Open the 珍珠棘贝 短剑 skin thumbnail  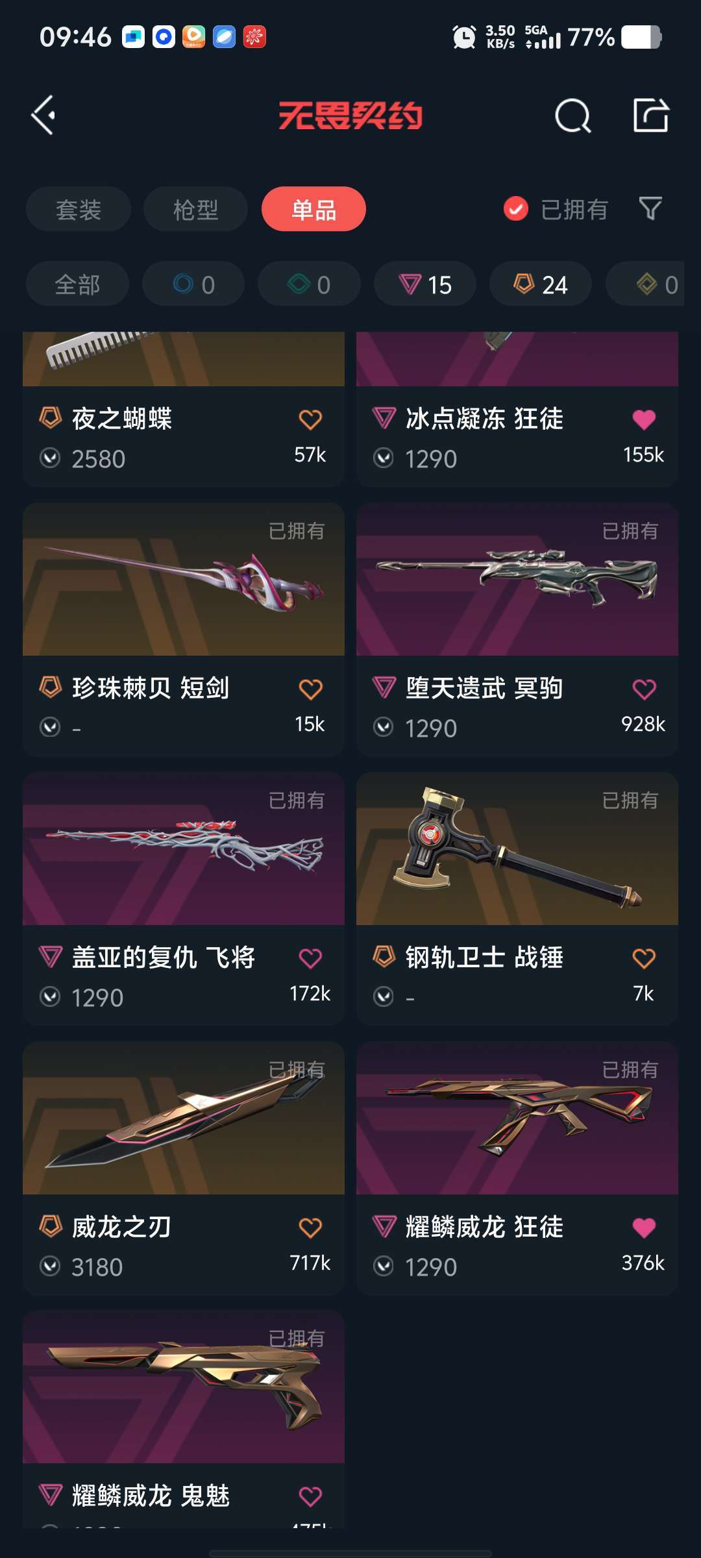184,579
